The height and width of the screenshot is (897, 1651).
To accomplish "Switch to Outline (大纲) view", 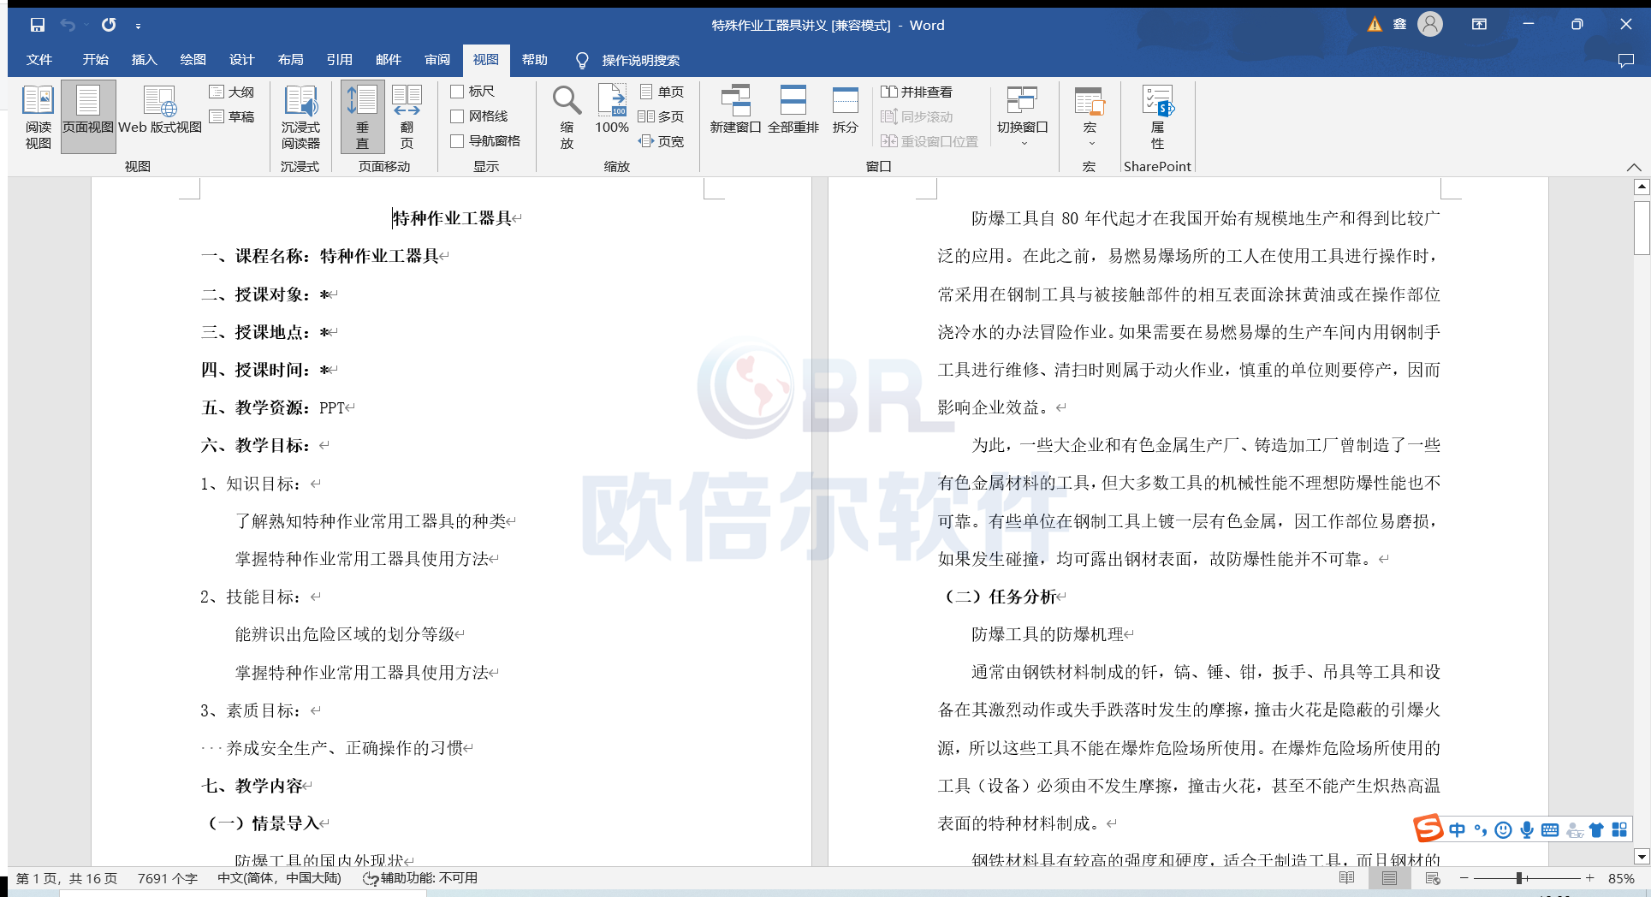I will pos(232,92).
